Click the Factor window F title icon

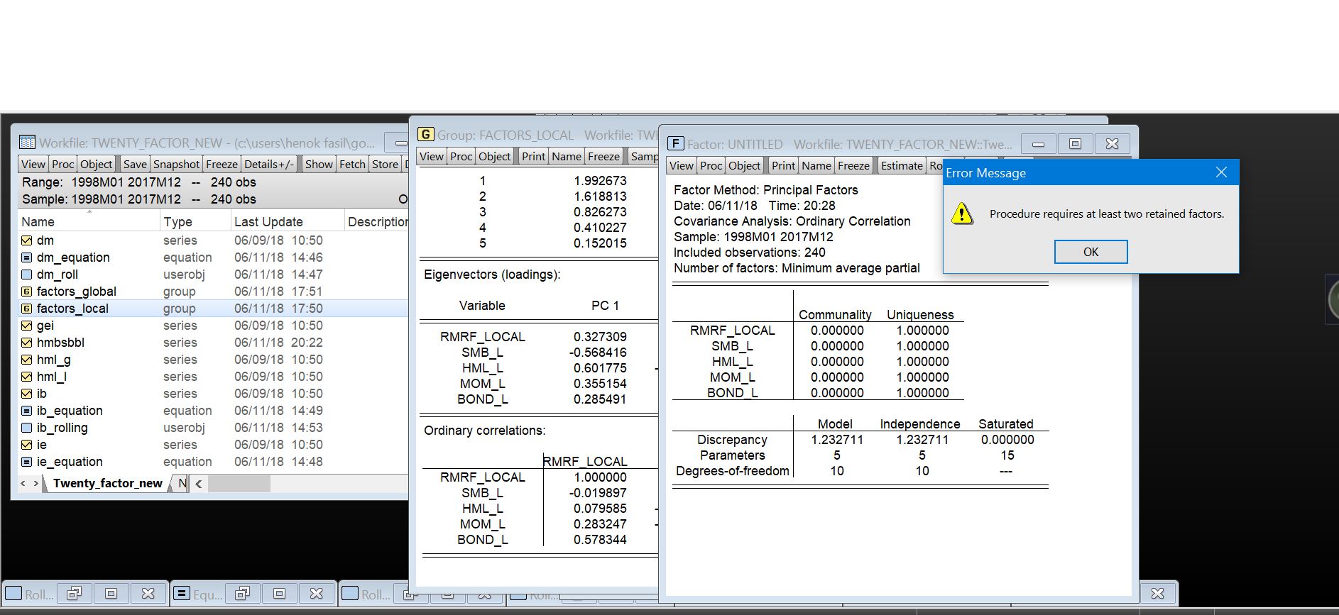(x=675, y=143)
